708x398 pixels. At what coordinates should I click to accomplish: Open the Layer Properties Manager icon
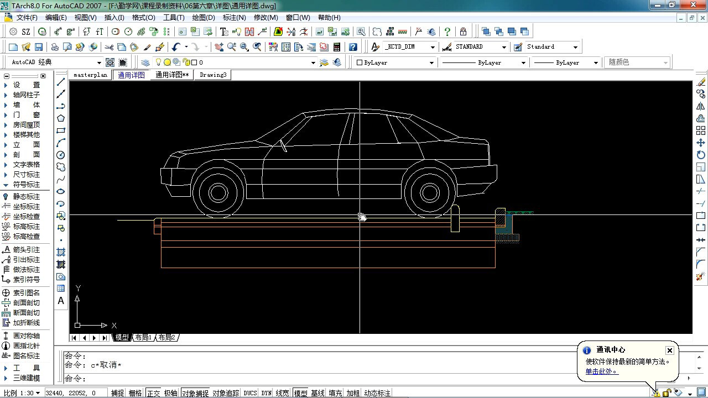coord(145,62)
